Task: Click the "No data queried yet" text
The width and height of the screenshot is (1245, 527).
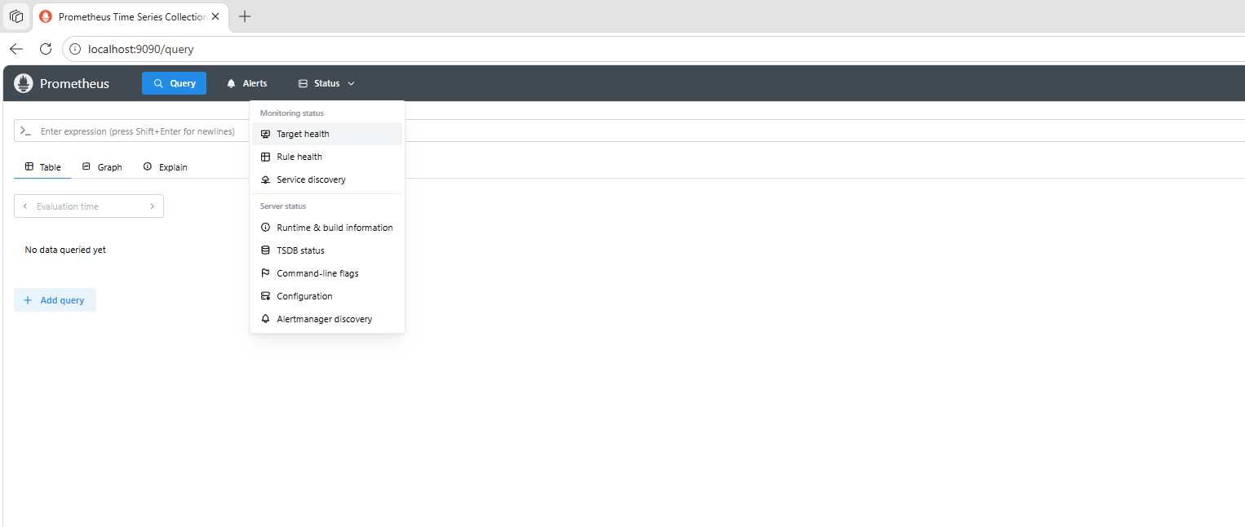Action: click(65, 250)
